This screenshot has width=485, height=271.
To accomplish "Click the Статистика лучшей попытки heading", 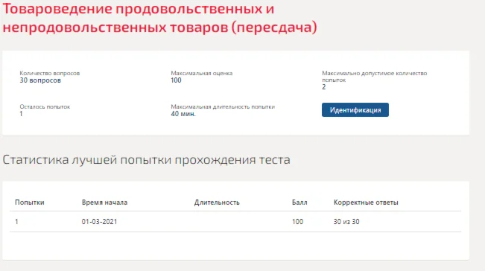I will tap(146, 160).
